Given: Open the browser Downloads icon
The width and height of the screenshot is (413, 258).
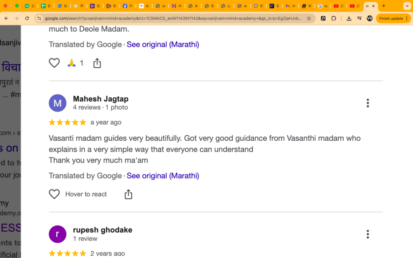Looking at the screenshot, I should click(x=348, y=18).
